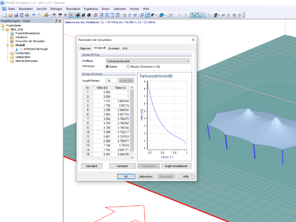This screenshot has width=296, height=222.
Task: Click the print icon in the toolbar
Action: (x=27, y=15)
